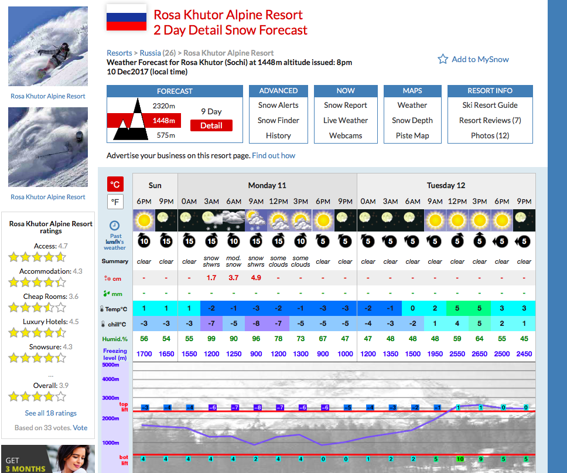
Task: Open Resort Reviews (7)
Action: click(490, 121)
